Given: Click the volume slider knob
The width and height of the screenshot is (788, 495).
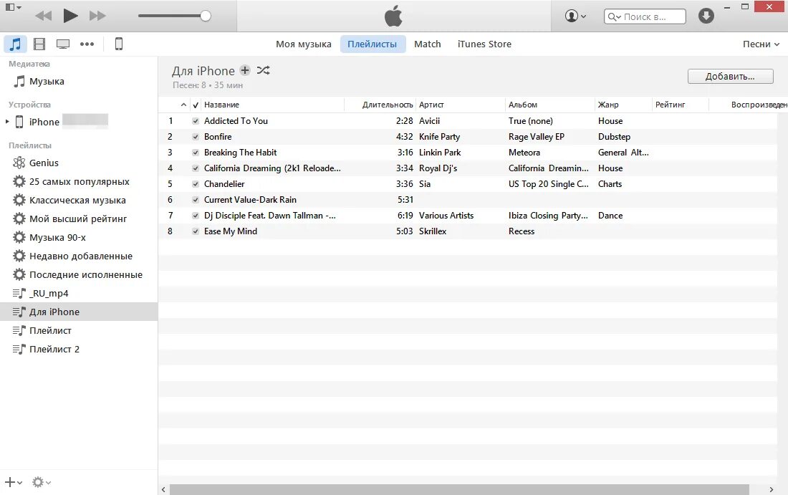Looking at the screenshot, I should pyautogui.click(x=205, y=16).
